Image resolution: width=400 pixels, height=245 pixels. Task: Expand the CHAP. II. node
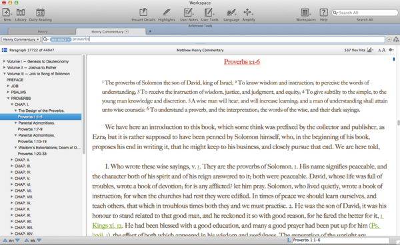[12, 160]
